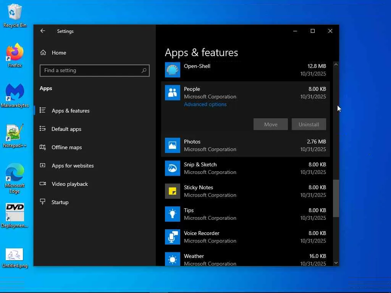The height and width of the screenshot is (293, 391).
Task: Click the Video playback camera icon
Action: (x=43, y=184)
